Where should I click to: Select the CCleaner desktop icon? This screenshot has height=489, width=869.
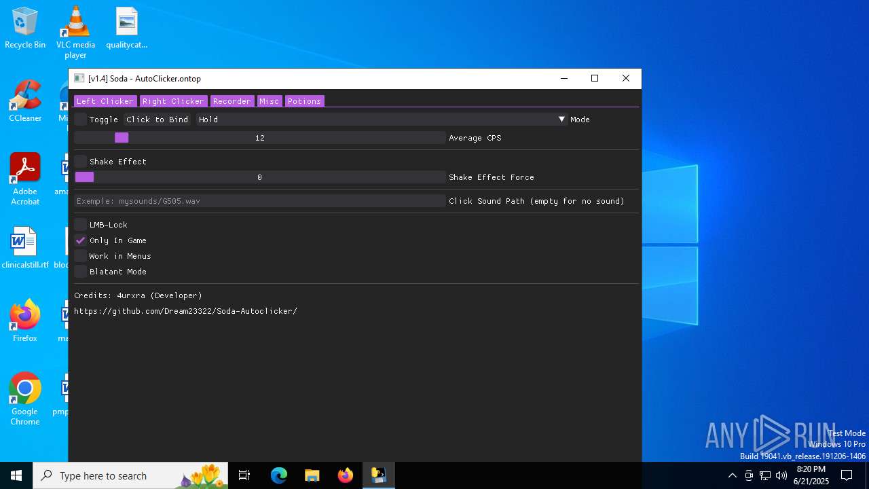point(25,102)
